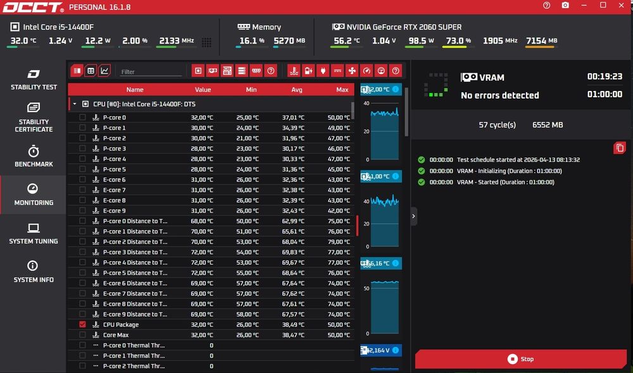Viewport: 633px width, 373px height.
Task: Check the P-core 3 checkbox
Action: tap(82, 149)
